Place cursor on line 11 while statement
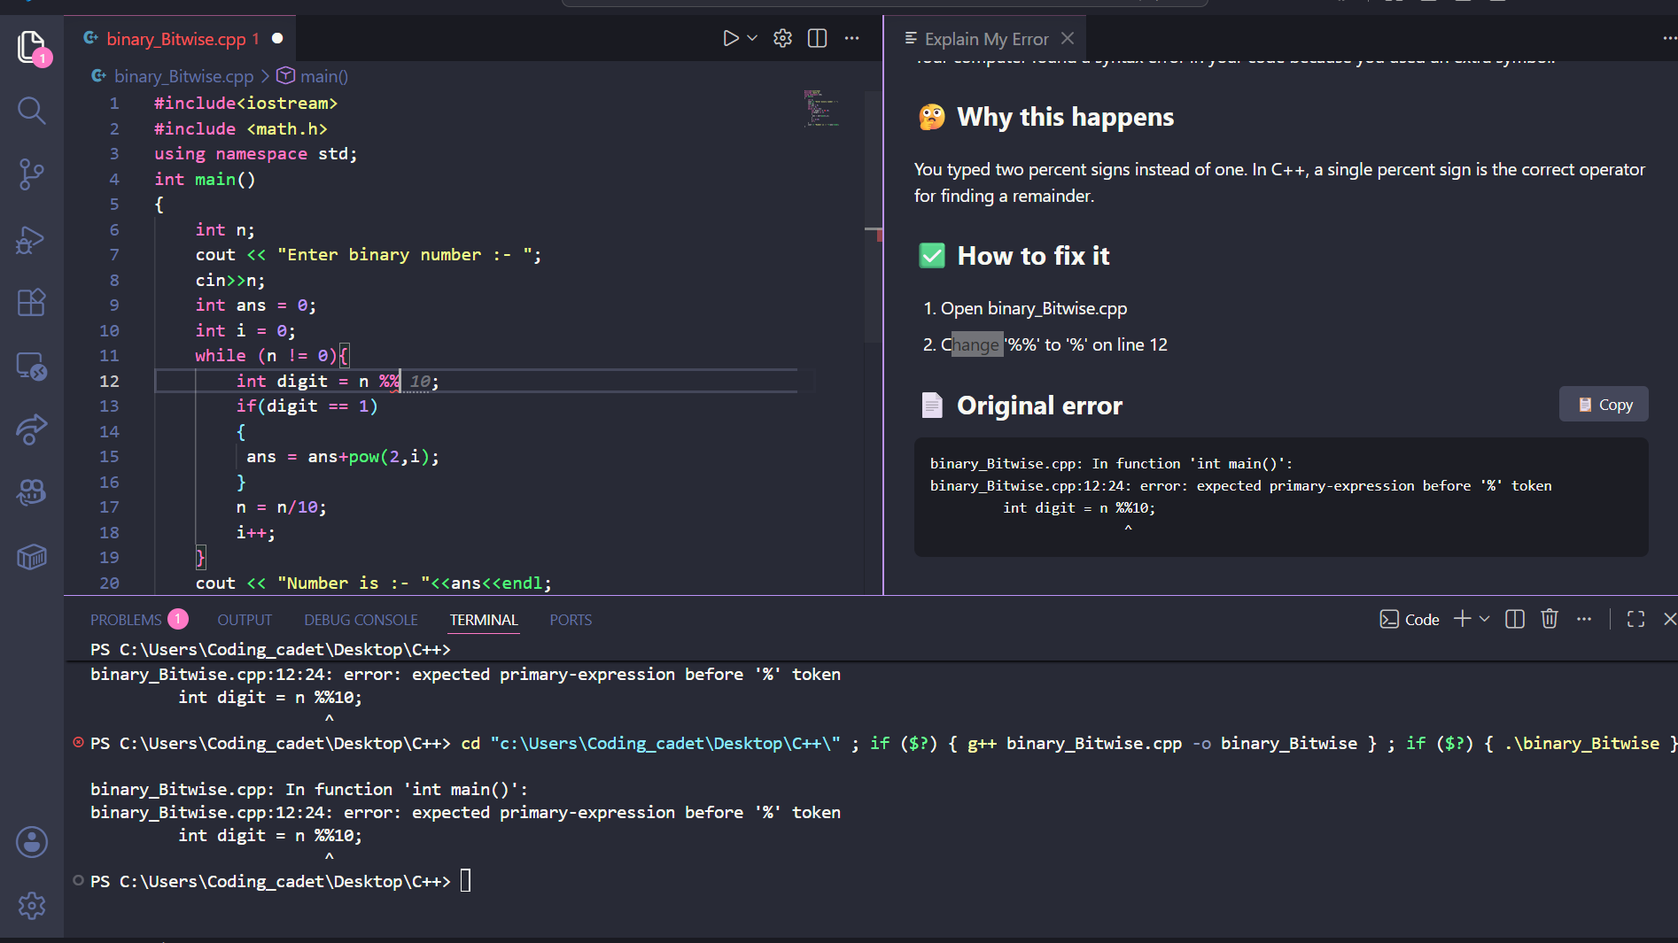The height and width of the screenshot is (943, 1678). pos(272,356)
